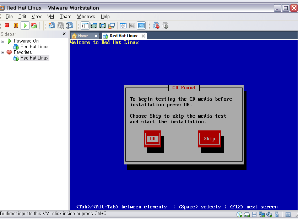Close the Red Hat Linux tab
The image size is (298, 219).
(x=143, y=36)
